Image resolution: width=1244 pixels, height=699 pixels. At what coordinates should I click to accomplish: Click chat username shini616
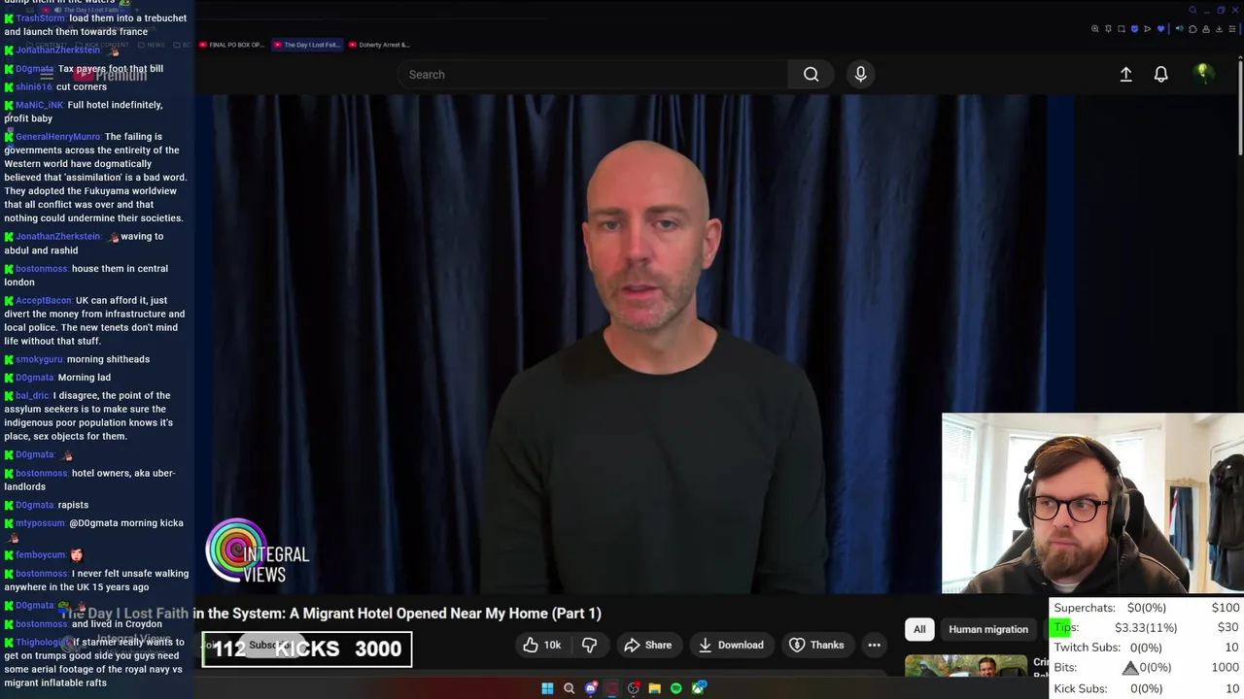pyautogui.click(x=34, y=87)
